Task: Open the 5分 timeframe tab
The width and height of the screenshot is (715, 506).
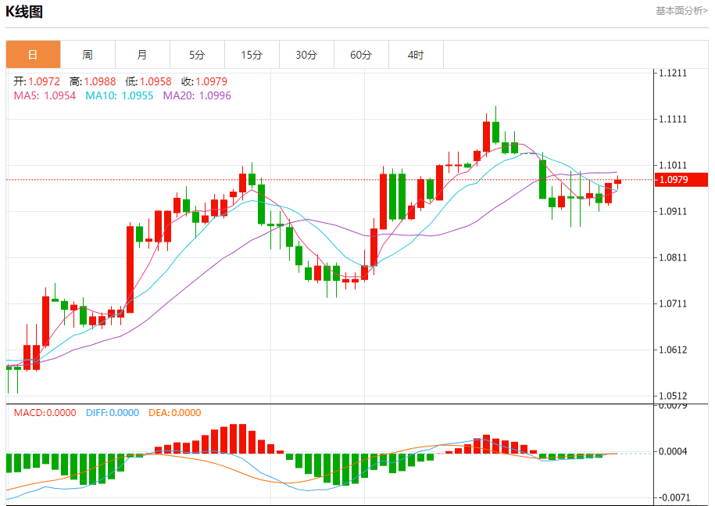Action: point(198,54)
